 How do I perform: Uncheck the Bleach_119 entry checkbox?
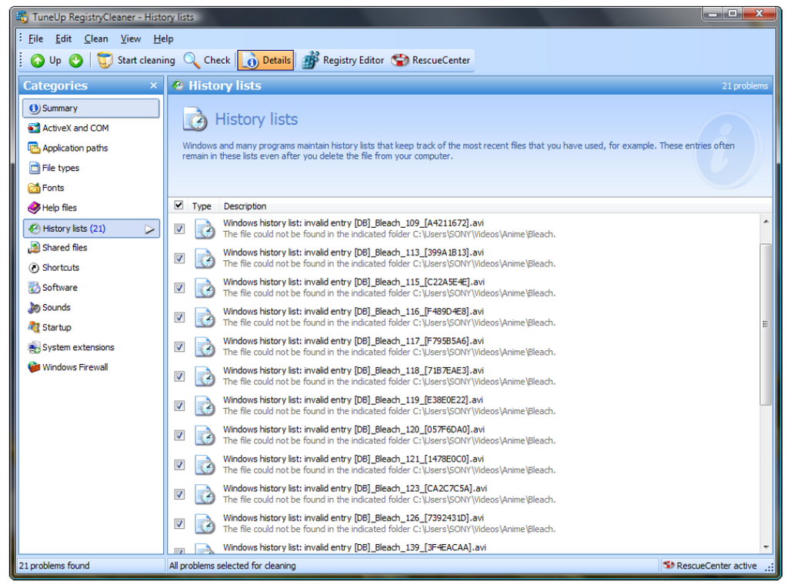[x=179, y=406]
